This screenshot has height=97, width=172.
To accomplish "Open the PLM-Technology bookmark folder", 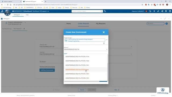I will pos(6,8).
